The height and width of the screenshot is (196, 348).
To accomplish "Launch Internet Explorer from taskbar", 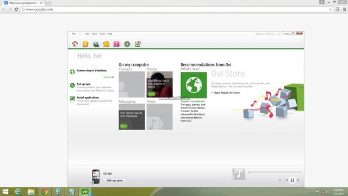I will (x=18, y=192).
